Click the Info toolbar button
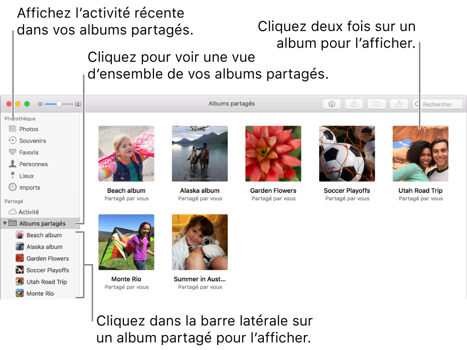467x350 pixels. pos(332,104)
